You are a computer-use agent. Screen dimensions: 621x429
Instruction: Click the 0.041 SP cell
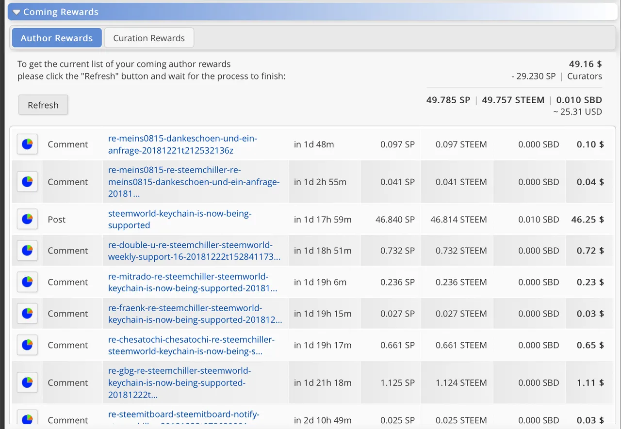tap(397, 182)
